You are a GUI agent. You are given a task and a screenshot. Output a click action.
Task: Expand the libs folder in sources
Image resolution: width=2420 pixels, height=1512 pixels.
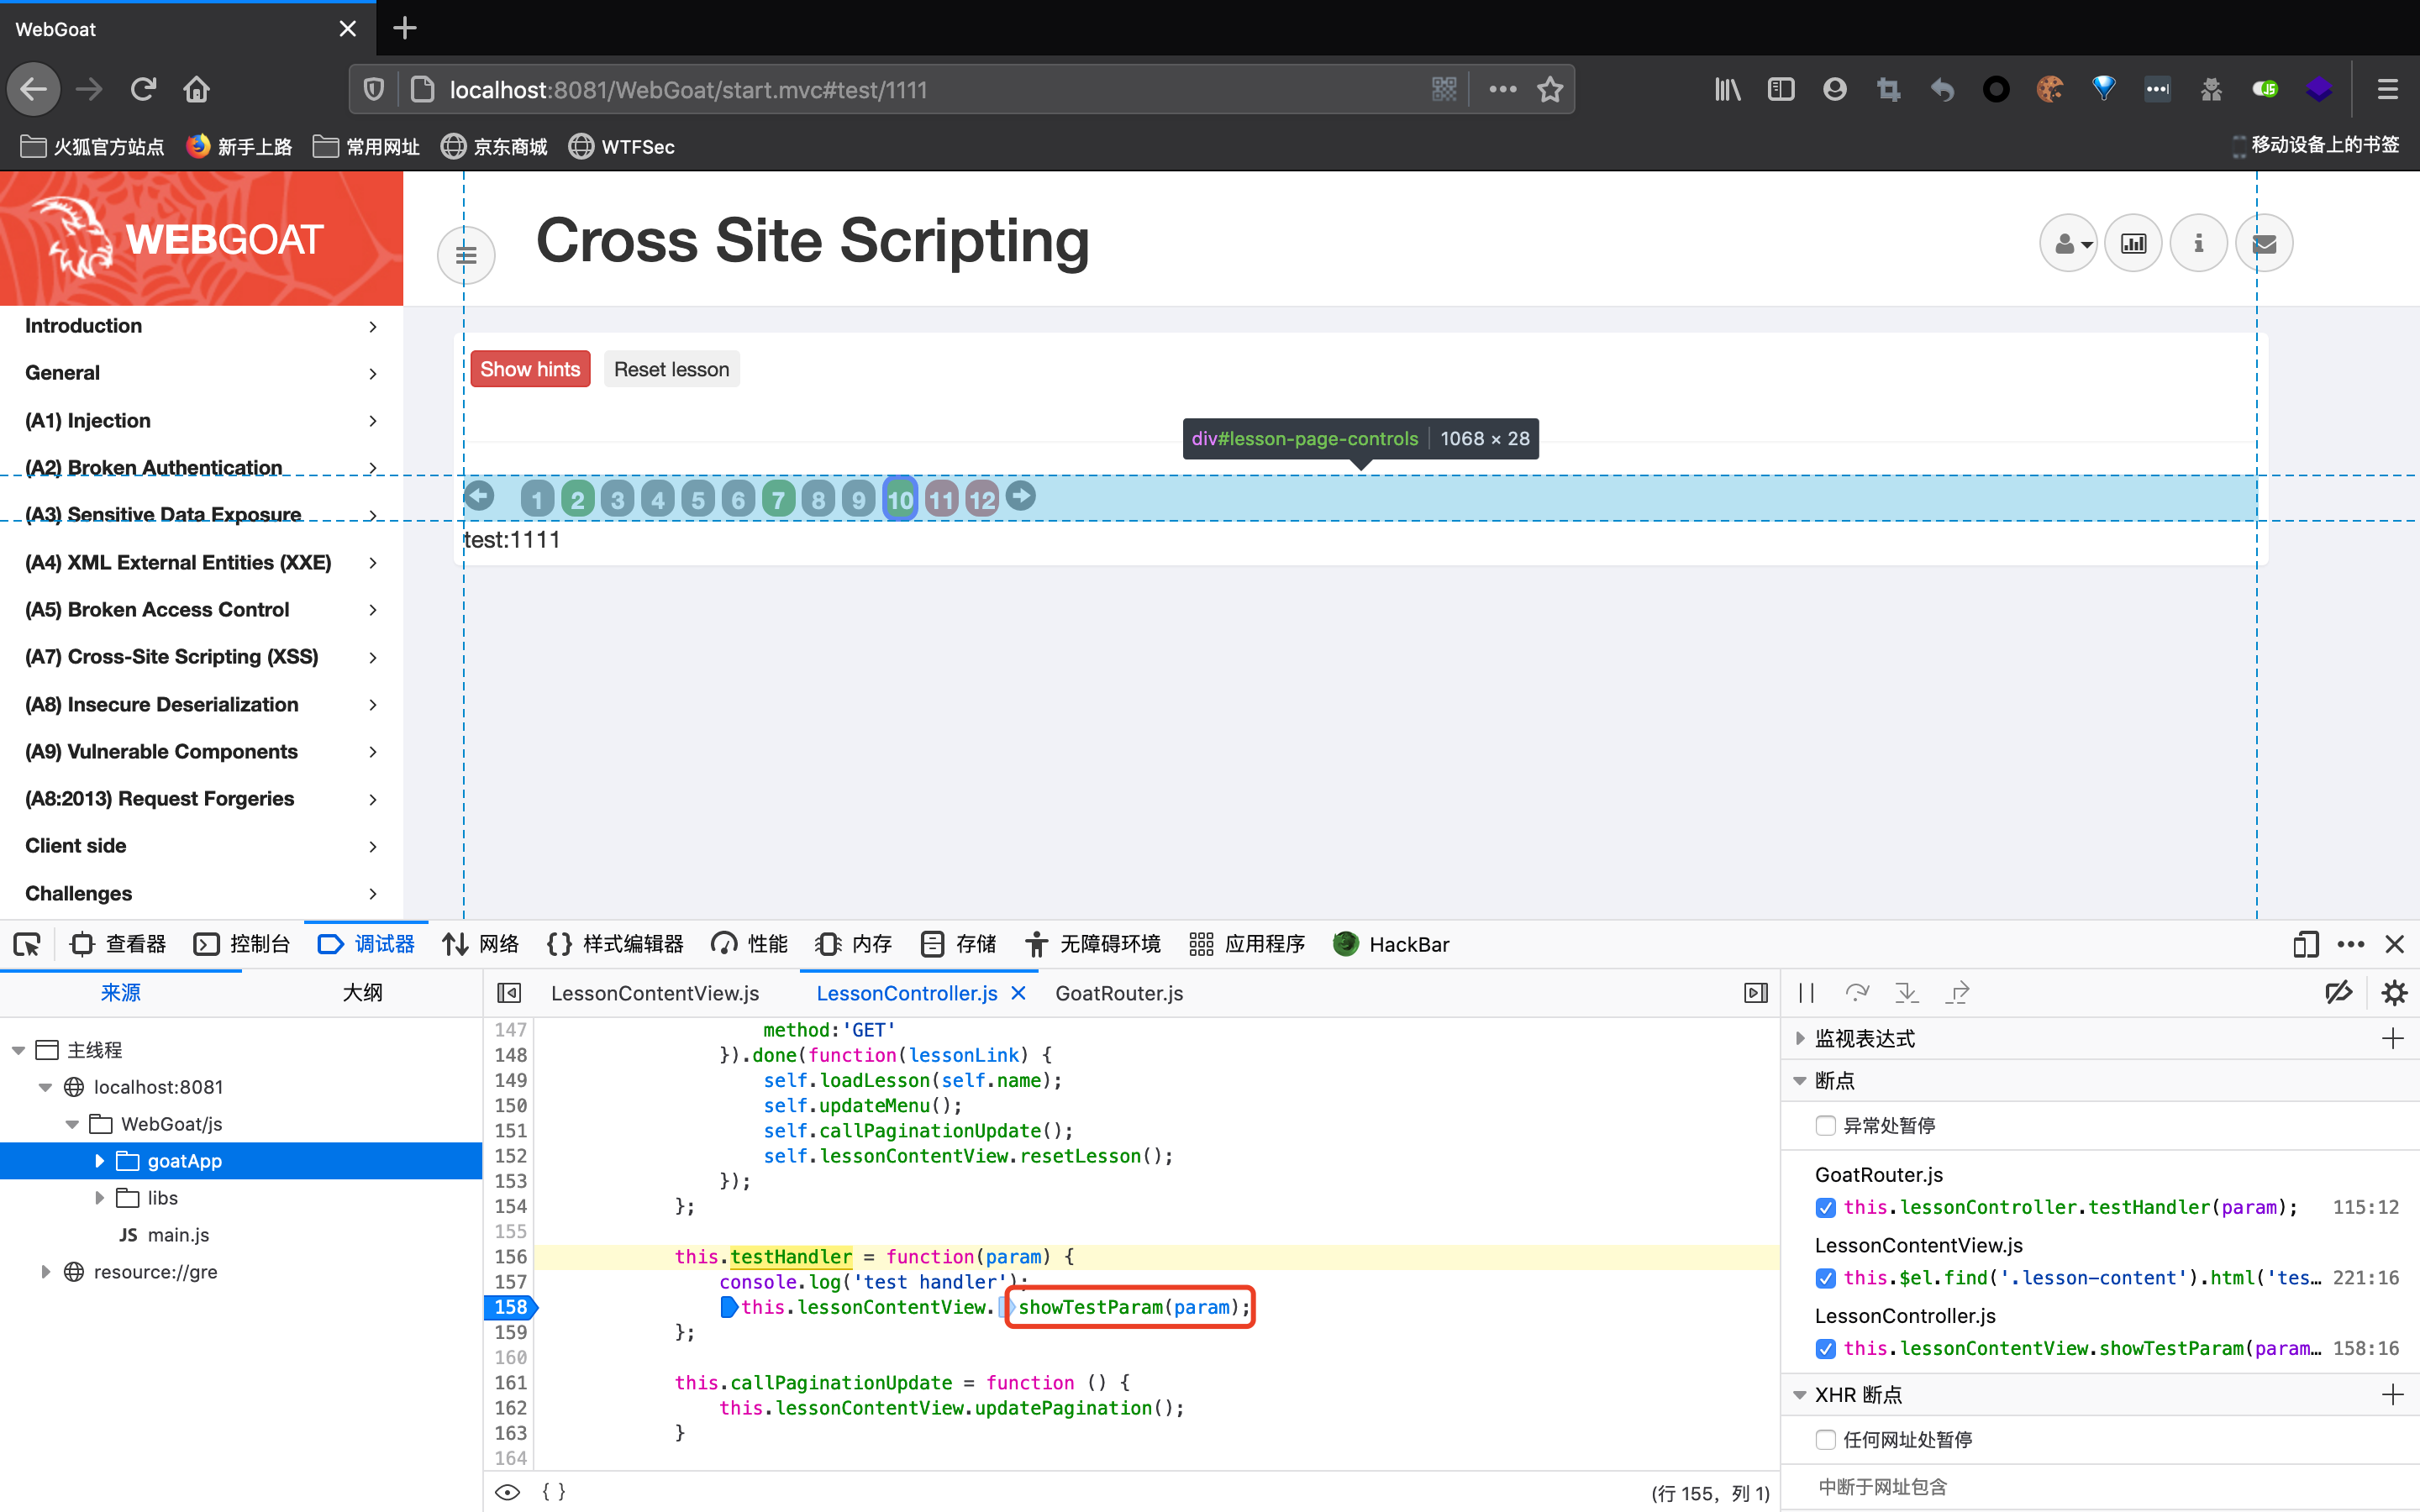point(100,1197)
